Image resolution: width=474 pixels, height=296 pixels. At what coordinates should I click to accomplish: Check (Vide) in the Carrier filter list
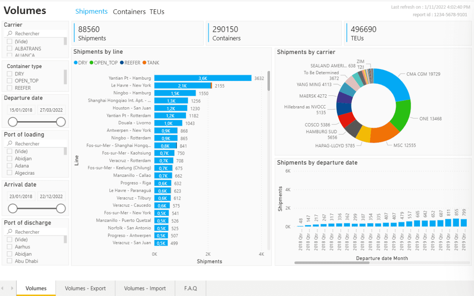[10, 41]
